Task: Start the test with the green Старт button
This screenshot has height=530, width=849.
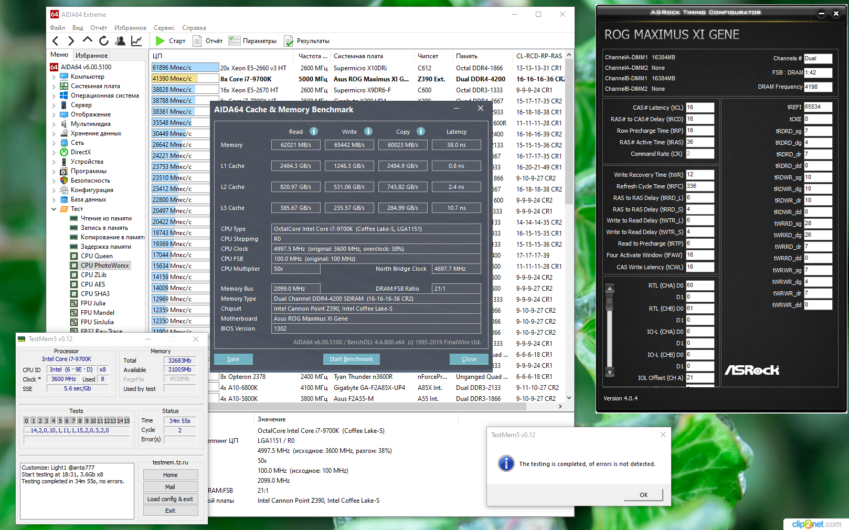Action: (x=171, y=41)
